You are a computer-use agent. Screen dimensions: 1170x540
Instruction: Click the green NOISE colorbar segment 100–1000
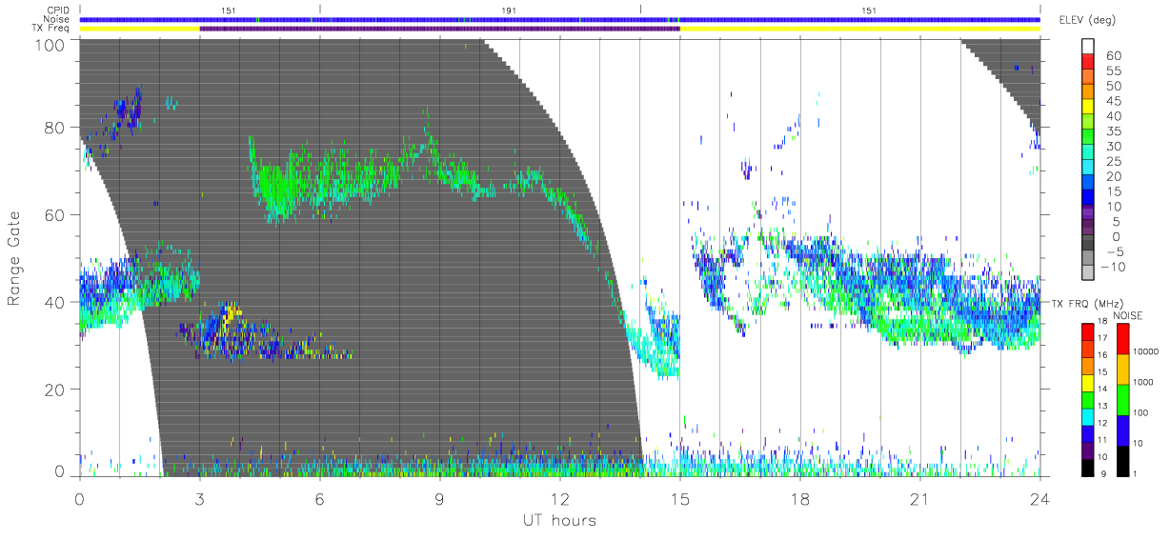pyautogui.click(x=1122, y=399)
